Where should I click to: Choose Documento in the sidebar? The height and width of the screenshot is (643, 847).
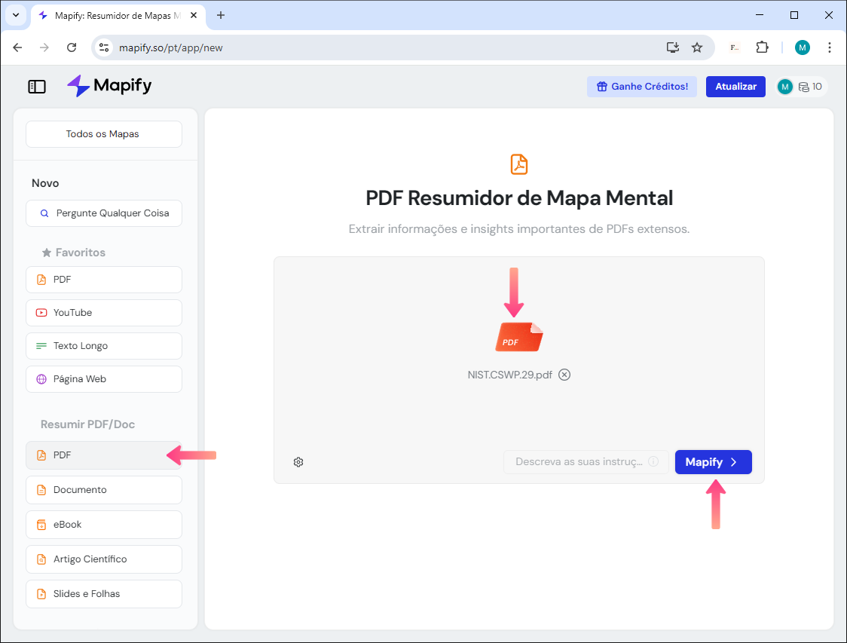104,489
